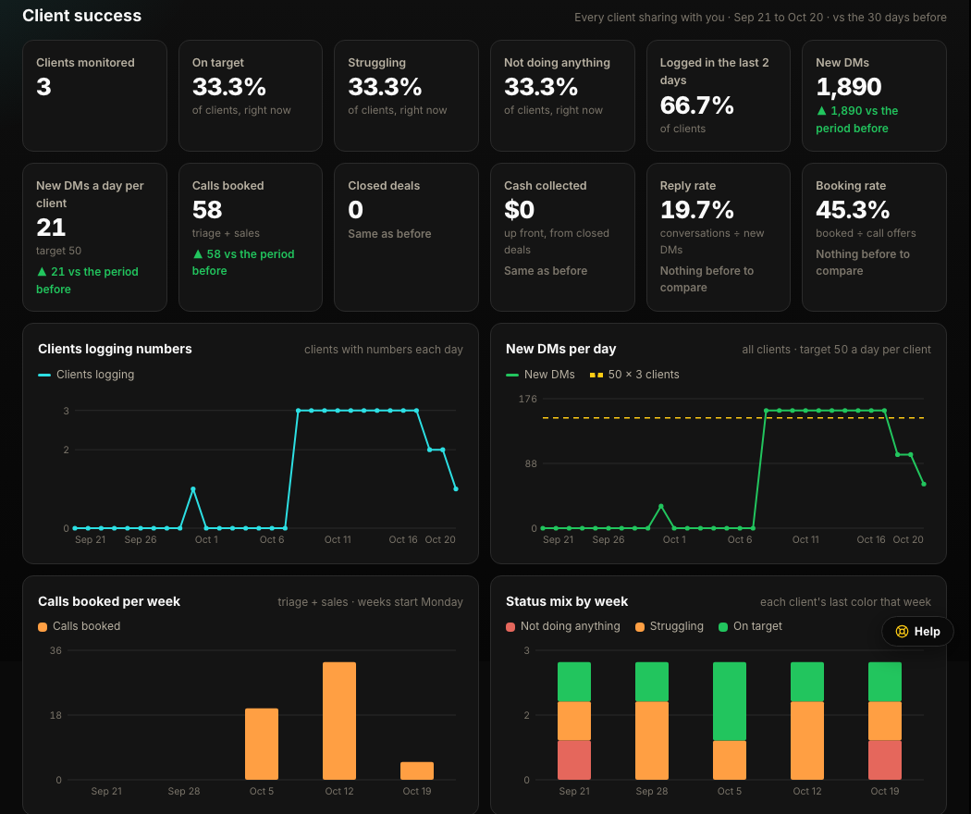Open the Logged in the last 2 days card
Image resolution: width=971 pixels, height=814 pixels.
pyautogui.click(x=719, y=96)
